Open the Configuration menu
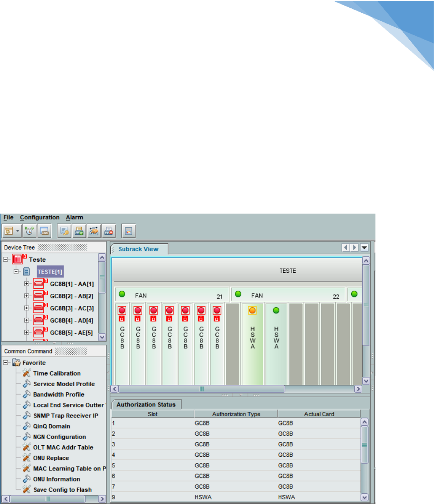The width and height of the screenshot is (435, 504). tap(39, 218)
